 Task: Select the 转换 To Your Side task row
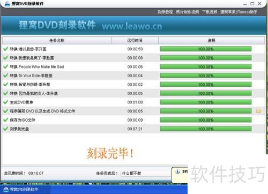133,76
